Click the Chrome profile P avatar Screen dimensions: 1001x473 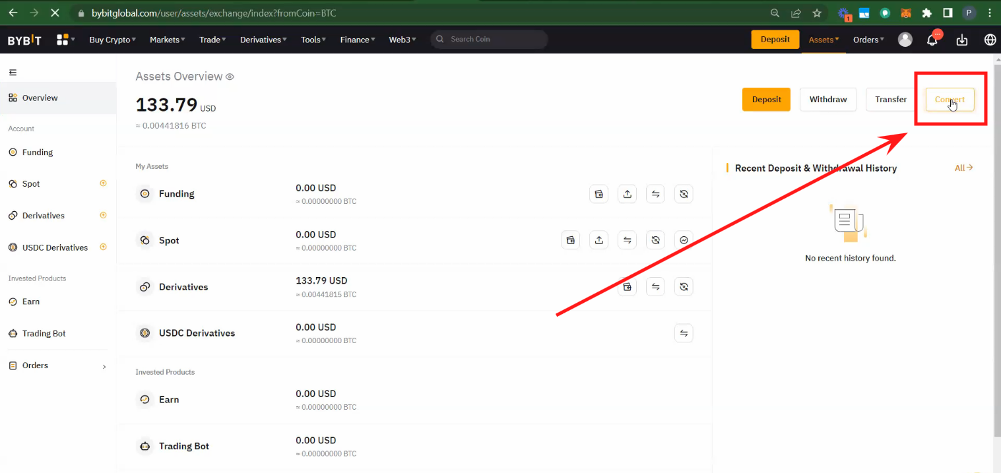(x=969, y=13)
